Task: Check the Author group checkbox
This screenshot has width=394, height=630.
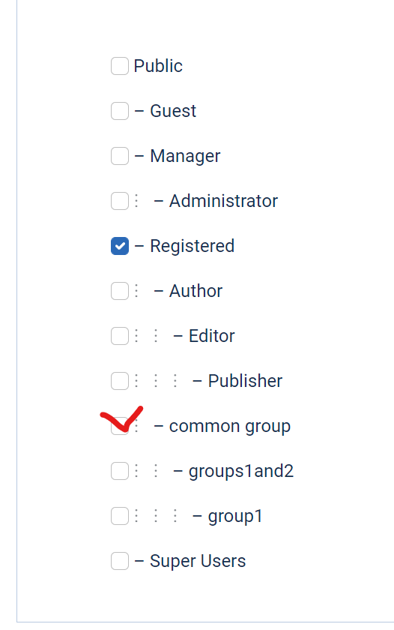Action: click(120, 291)
